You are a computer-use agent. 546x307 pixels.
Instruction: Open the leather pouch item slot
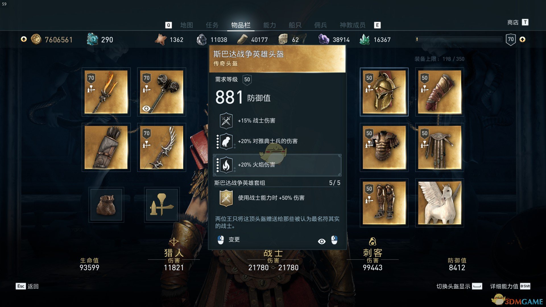coord(106,205)
